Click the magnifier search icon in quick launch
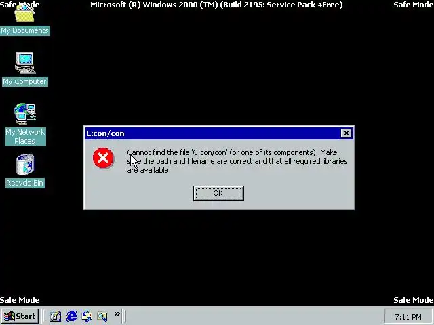 pyautogui.click(x=102, y=316)
